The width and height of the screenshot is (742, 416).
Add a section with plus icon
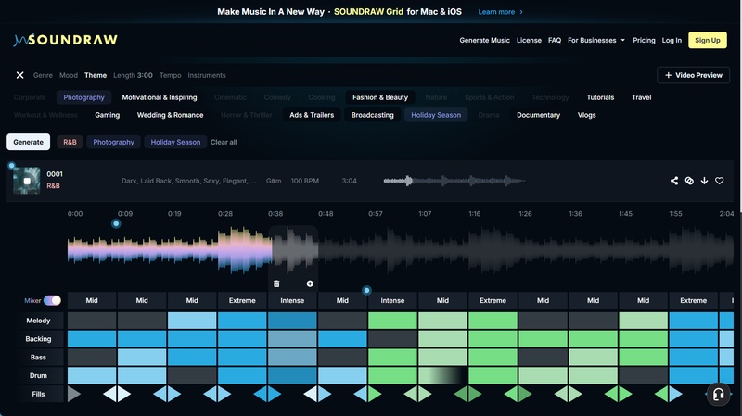(x=310, y=284)
